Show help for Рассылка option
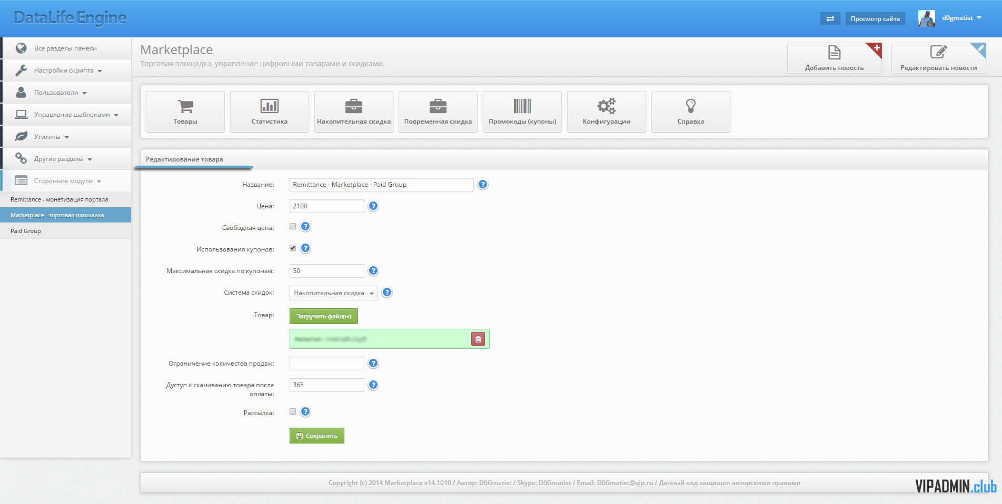Image resolution: width=1002 pixels, height=504 pixels. pos(305,412)
